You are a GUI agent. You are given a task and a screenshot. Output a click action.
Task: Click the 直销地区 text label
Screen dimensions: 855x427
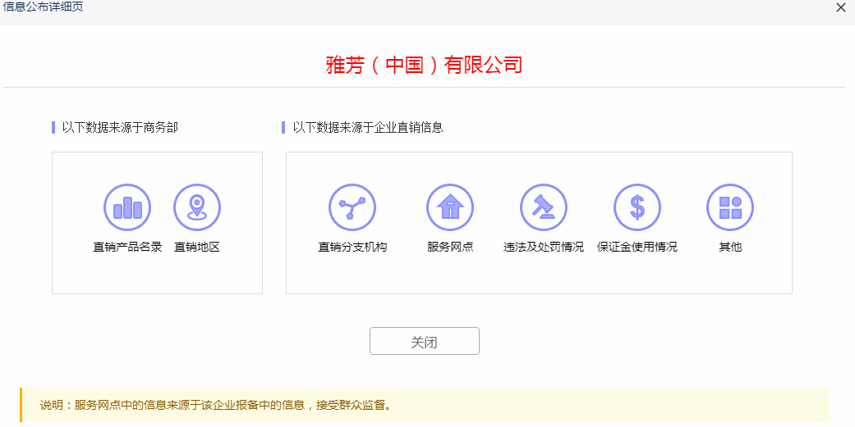click(197, 247)
